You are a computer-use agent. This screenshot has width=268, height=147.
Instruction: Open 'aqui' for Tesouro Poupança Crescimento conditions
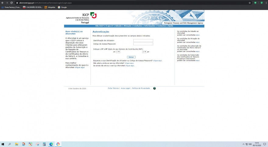[x=198, y=60]
